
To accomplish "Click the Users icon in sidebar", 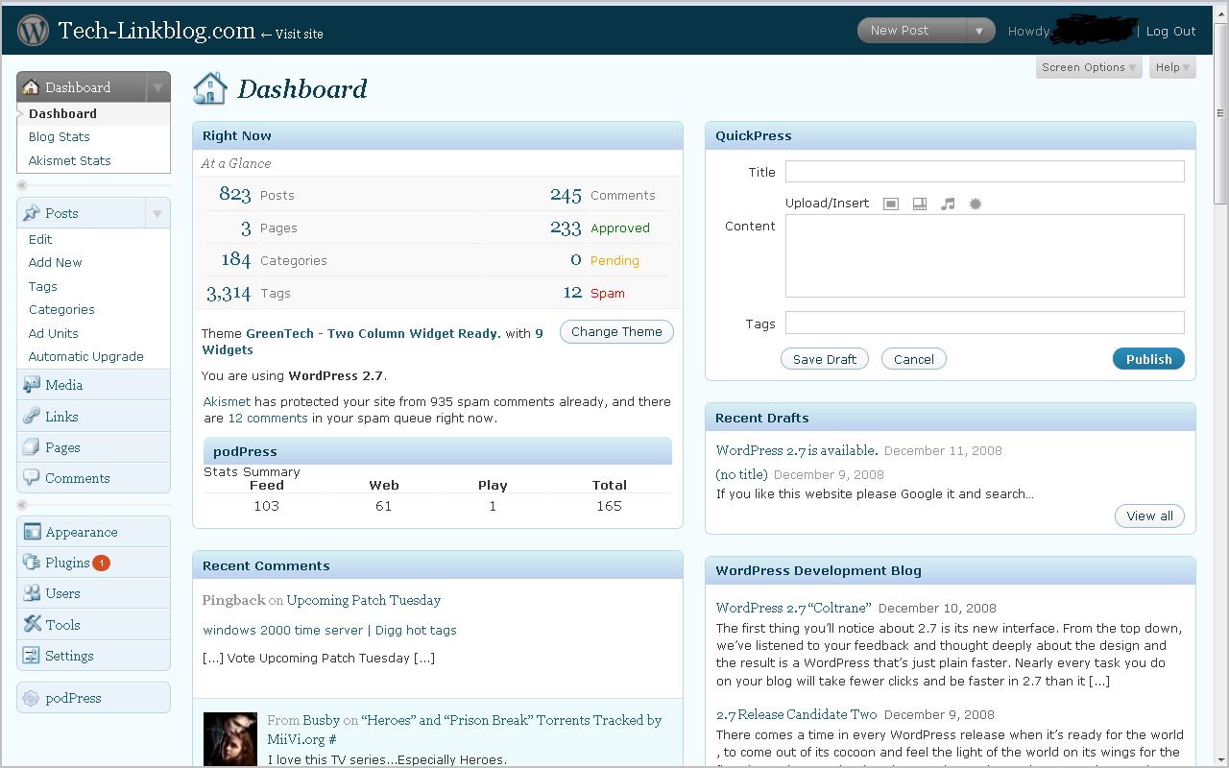I will [32, 593].
